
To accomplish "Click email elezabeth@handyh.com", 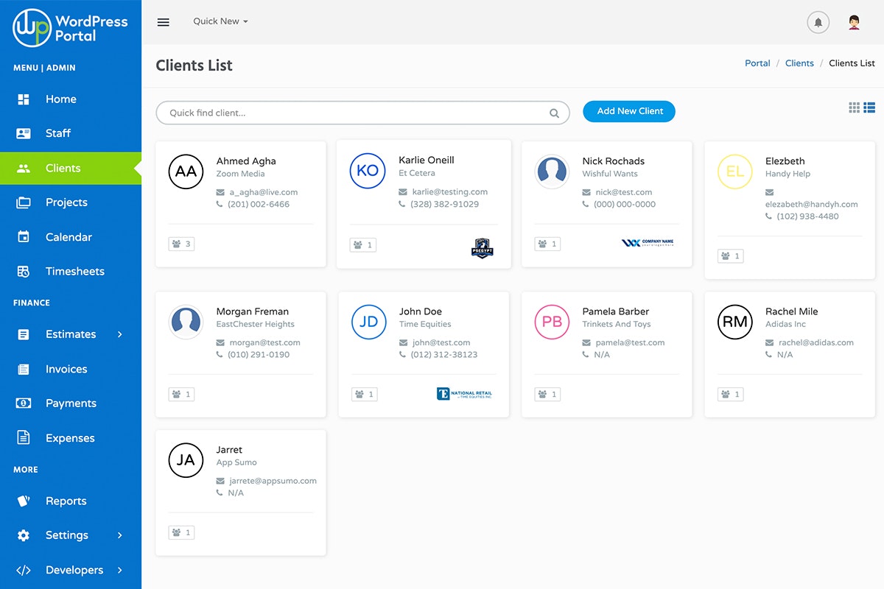I will [812, 204].
